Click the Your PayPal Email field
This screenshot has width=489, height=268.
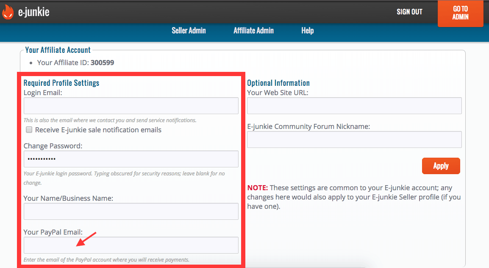131,245
